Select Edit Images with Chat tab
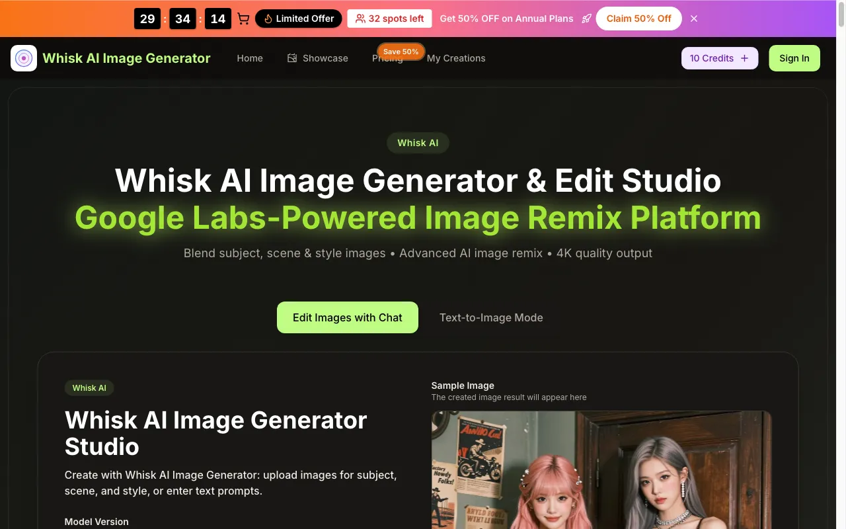846x529 pixels. [348, 317]
